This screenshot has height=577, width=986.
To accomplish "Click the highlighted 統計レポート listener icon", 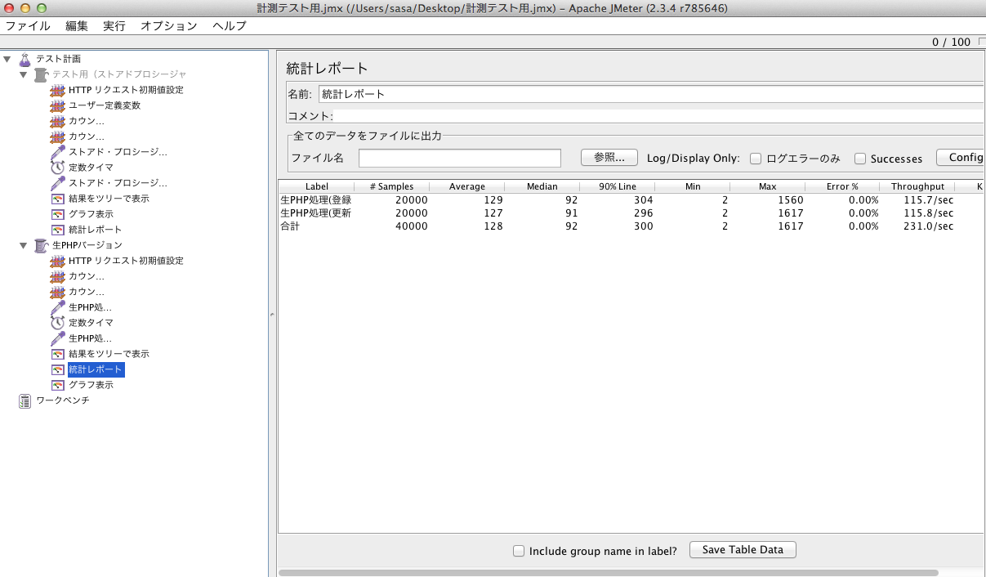I will pos(57,369).
